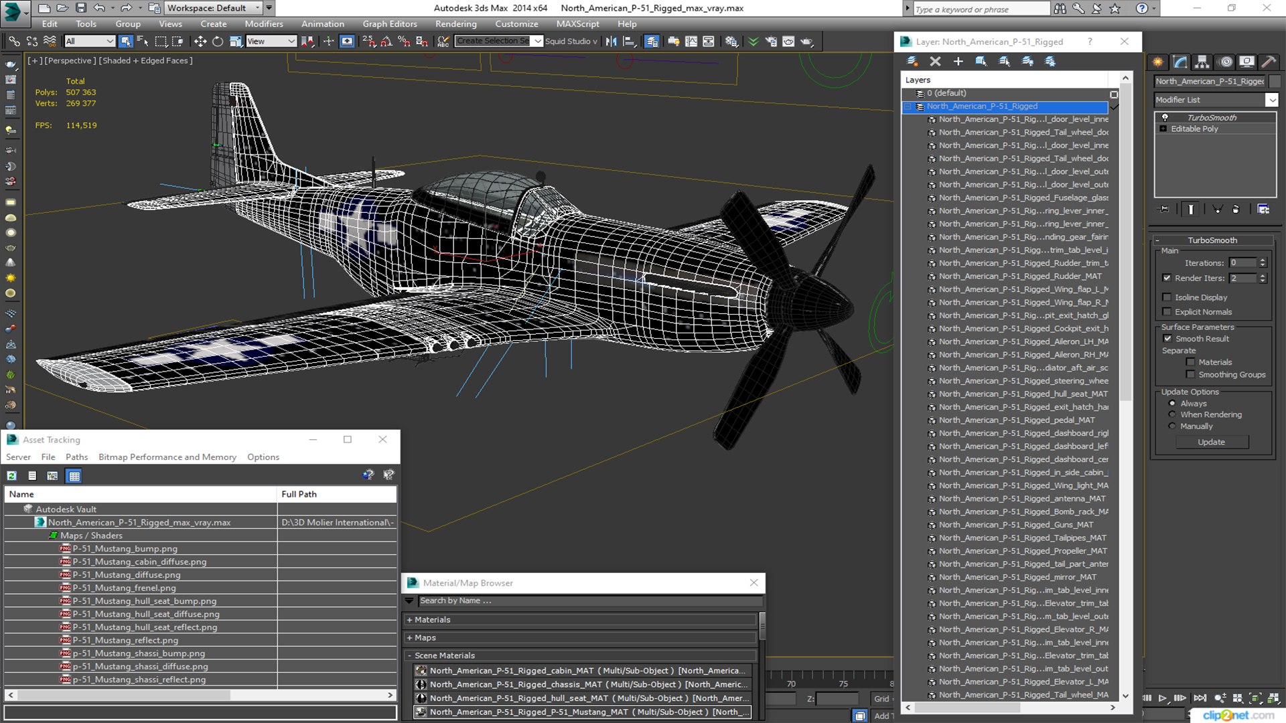Open the Create command panel tab
This screenshot has width=1286, height=723.
(1158, 62)
